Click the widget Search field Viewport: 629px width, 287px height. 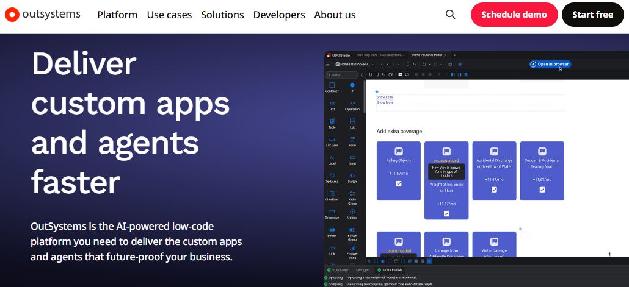pyautogui.click(x=341, y=75)
